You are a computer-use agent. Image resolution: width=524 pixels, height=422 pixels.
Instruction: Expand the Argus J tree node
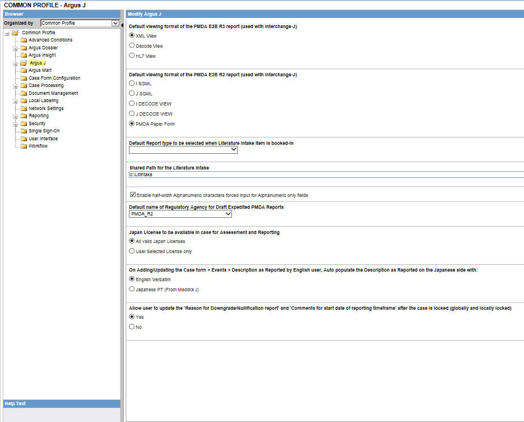point(15,64)
